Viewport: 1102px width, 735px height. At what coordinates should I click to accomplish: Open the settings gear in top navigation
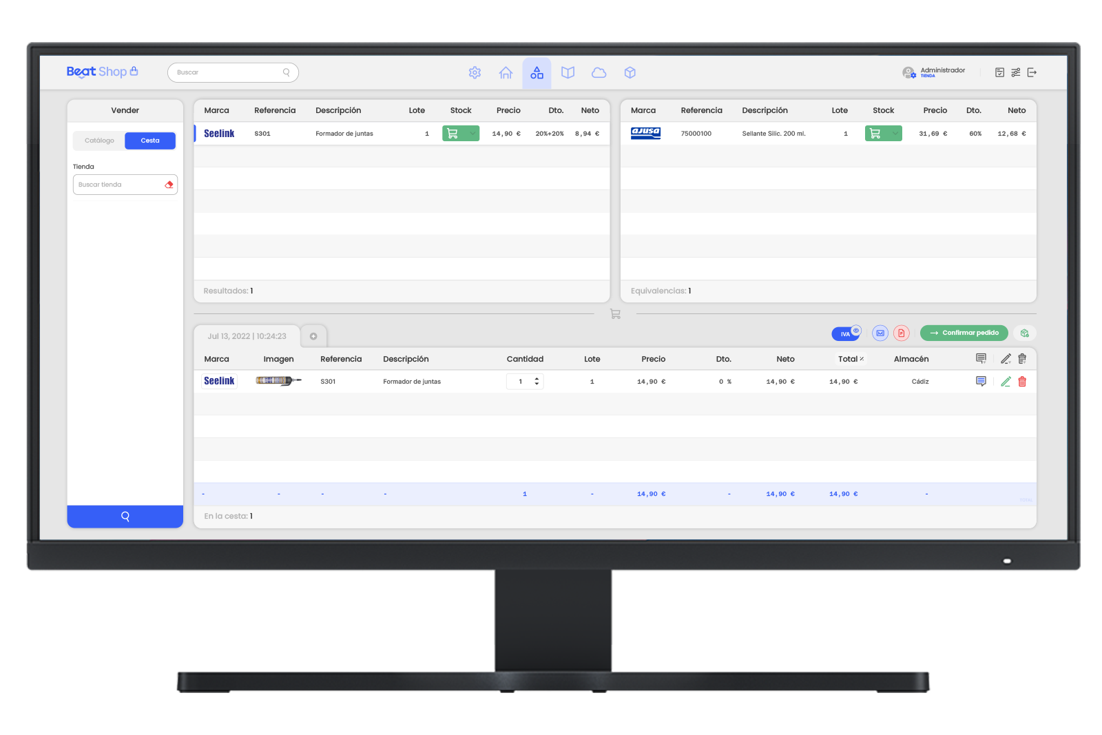(475, 73)
